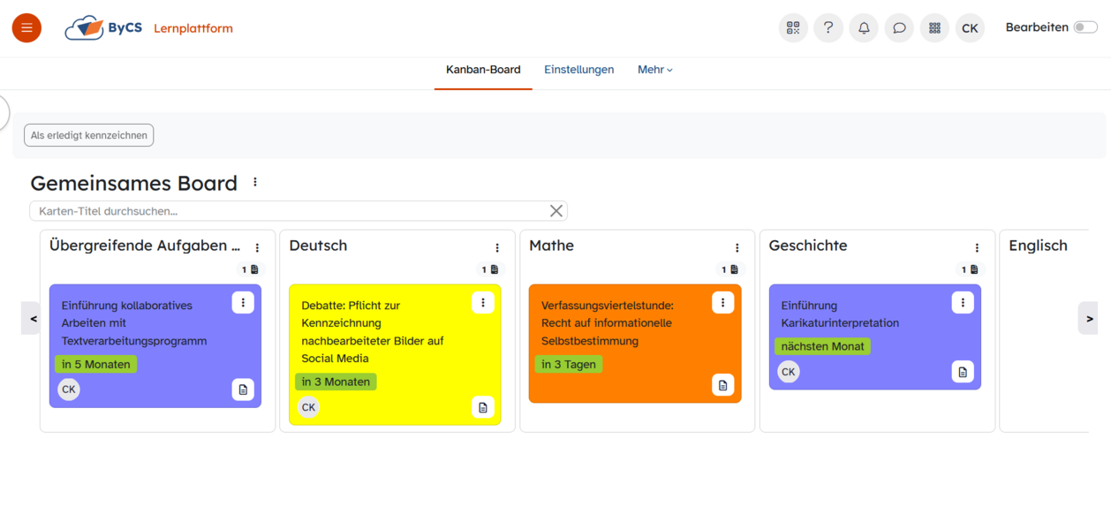The height and width of the screenshot is (522, 1111).
Task: Open the orange Verfassungsviertelstunde card title
Action: point(608,323)
